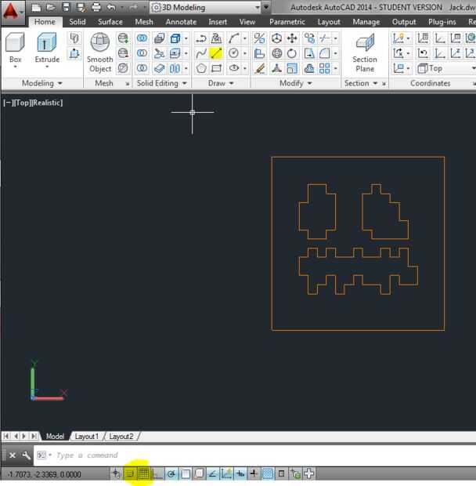
Task: Toggle Dynamic Input in status bar
Action: coord(240,473)
